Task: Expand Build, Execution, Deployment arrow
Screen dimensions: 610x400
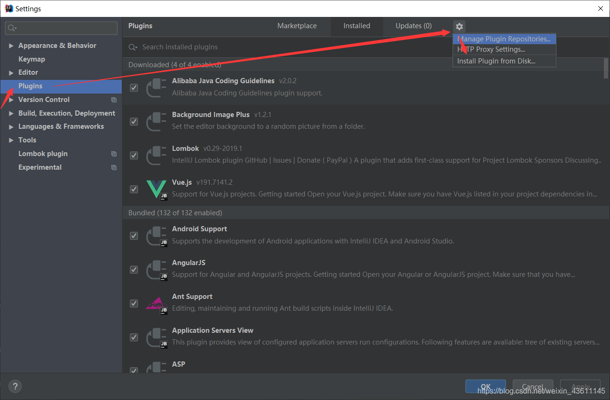Action: [11, 113]
